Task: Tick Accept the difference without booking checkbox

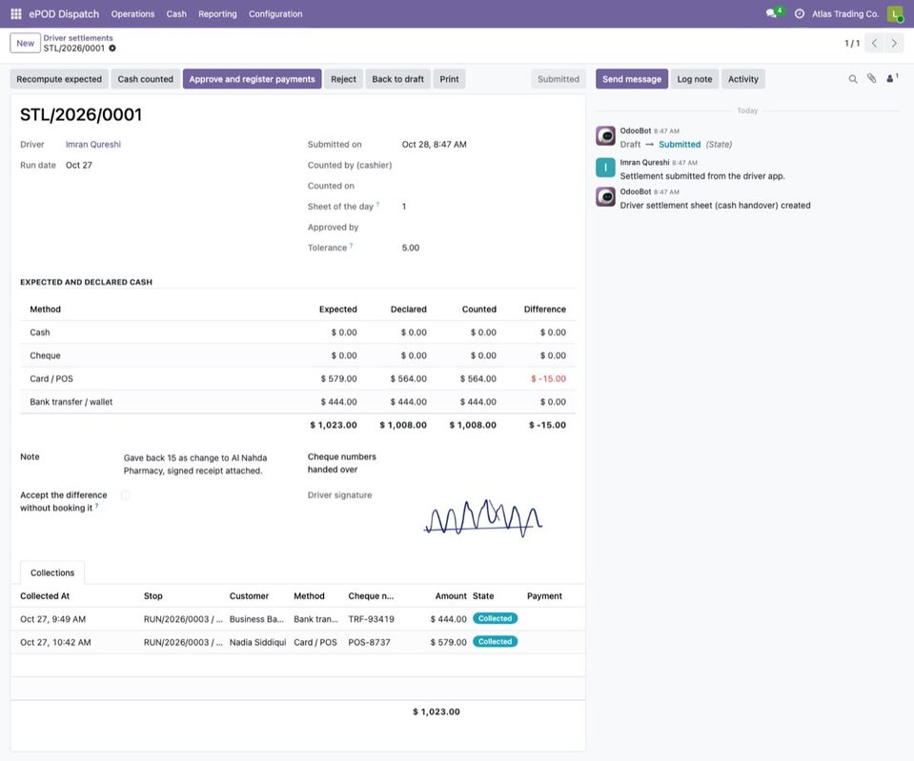Action: pos(125,495)
